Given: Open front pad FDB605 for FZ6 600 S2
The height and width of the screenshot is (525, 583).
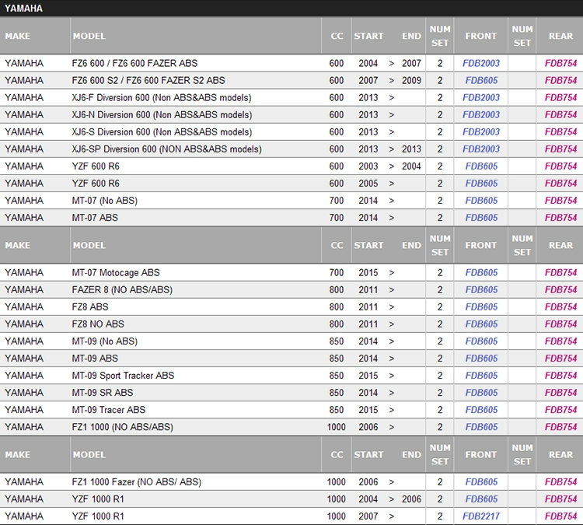Looking at the screenshot, I should coord(481,80).
